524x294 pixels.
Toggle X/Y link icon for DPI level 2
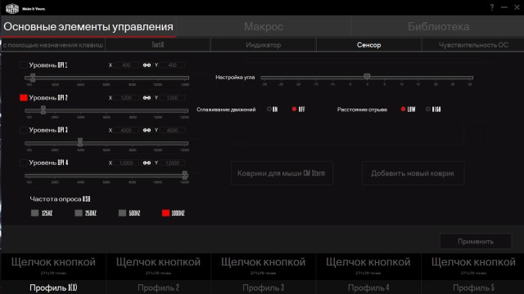[147, 98]
